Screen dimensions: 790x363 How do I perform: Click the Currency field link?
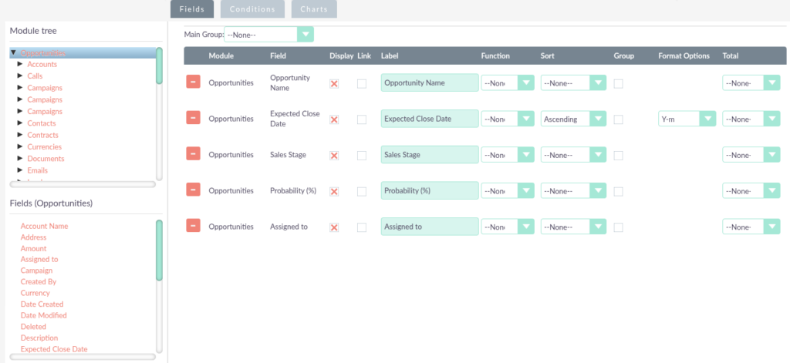[35, 293]
